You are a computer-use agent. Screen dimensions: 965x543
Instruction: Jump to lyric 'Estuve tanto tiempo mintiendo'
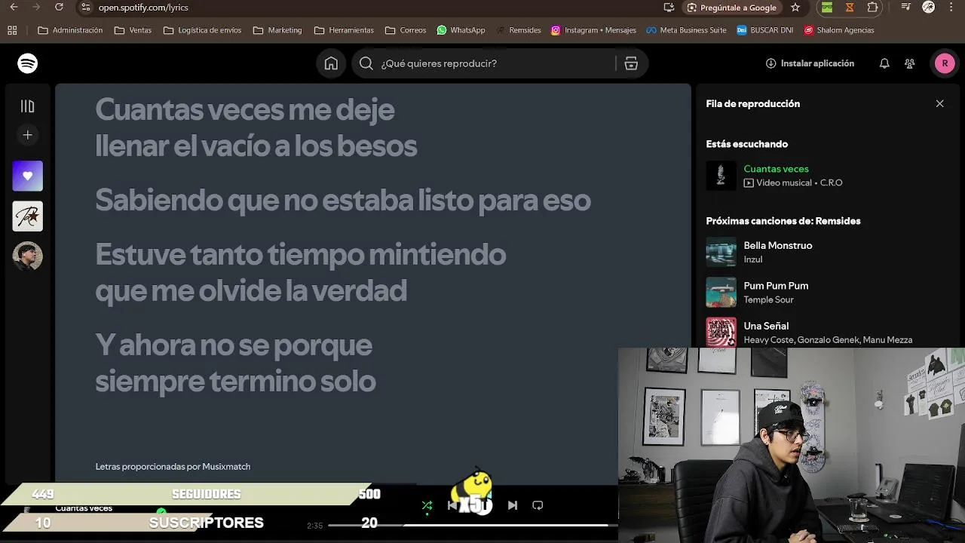(300, 255)
